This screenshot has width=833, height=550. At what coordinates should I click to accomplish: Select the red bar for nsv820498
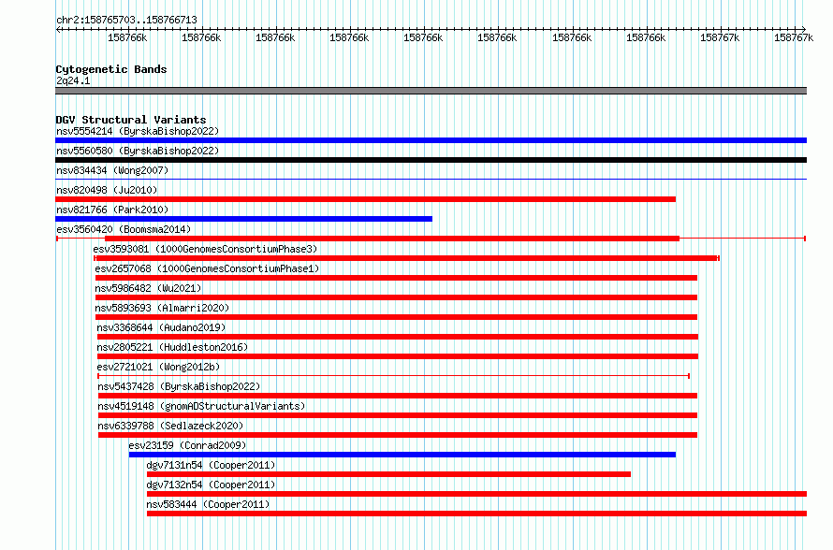(366, 199)
